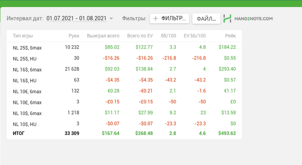Sort by Тип игры column header
Viewport: 302px width, 165px height.
click(x=23, y=36)
